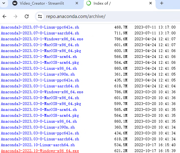Click the browser Back arrow
Screen dimensions: 180x153
click(4, 16)
